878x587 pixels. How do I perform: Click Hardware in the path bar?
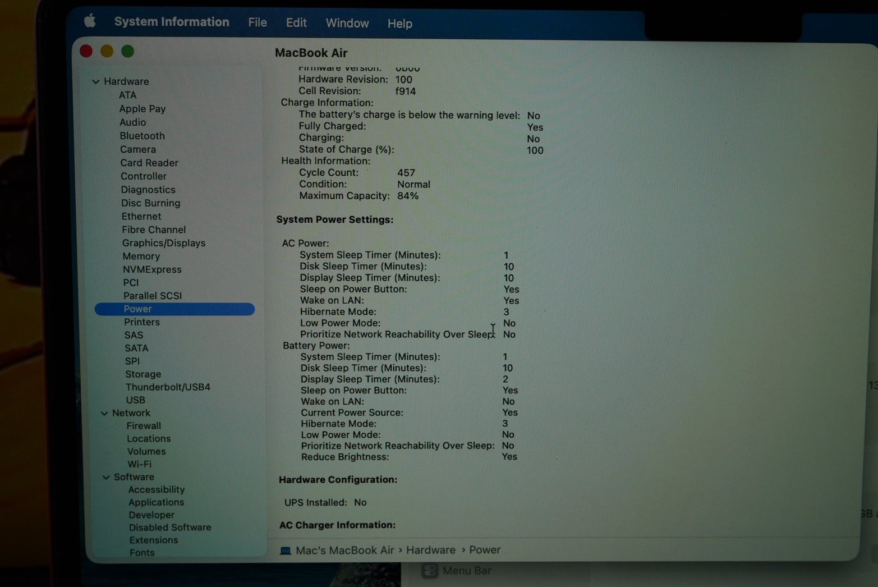point(431,550)
